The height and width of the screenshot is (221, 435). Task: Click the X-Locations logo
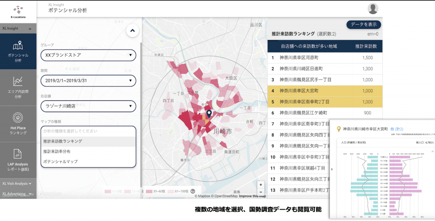pyautogui.click(x=18, y=11)
